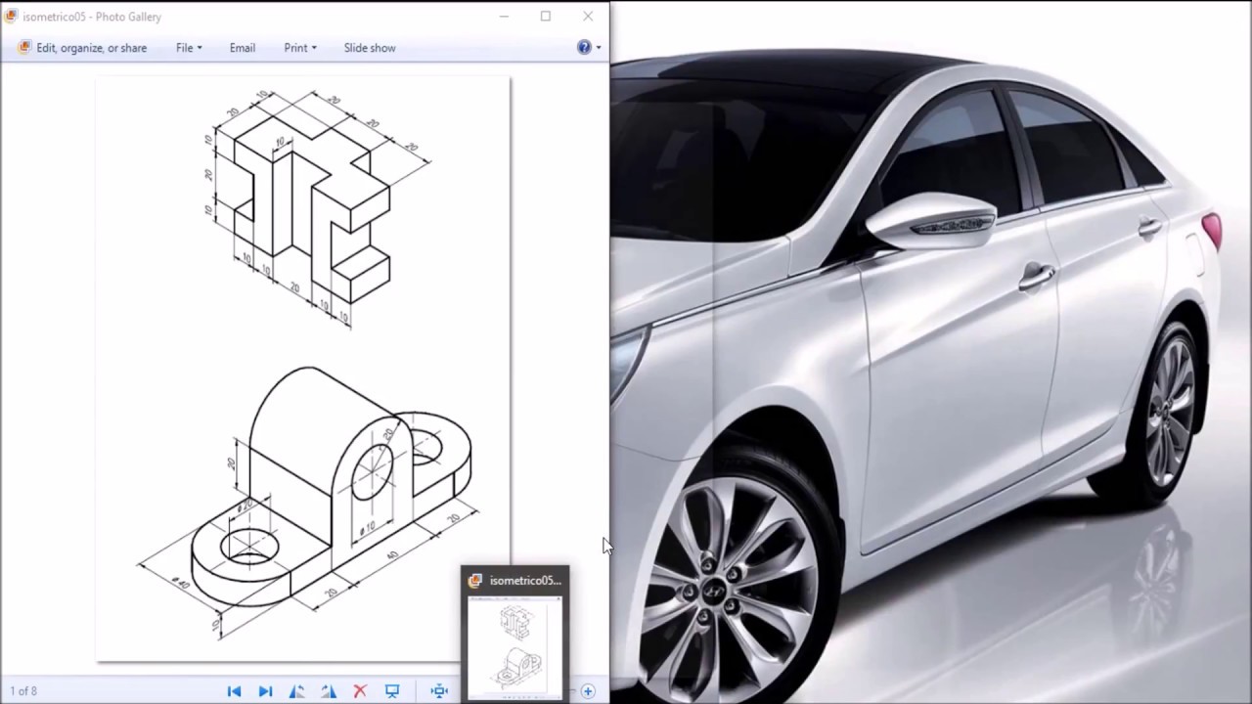This screenshot has height=704, width=1252.
Task: Click Slide show in top toolbar
Action: coord(370,48)
